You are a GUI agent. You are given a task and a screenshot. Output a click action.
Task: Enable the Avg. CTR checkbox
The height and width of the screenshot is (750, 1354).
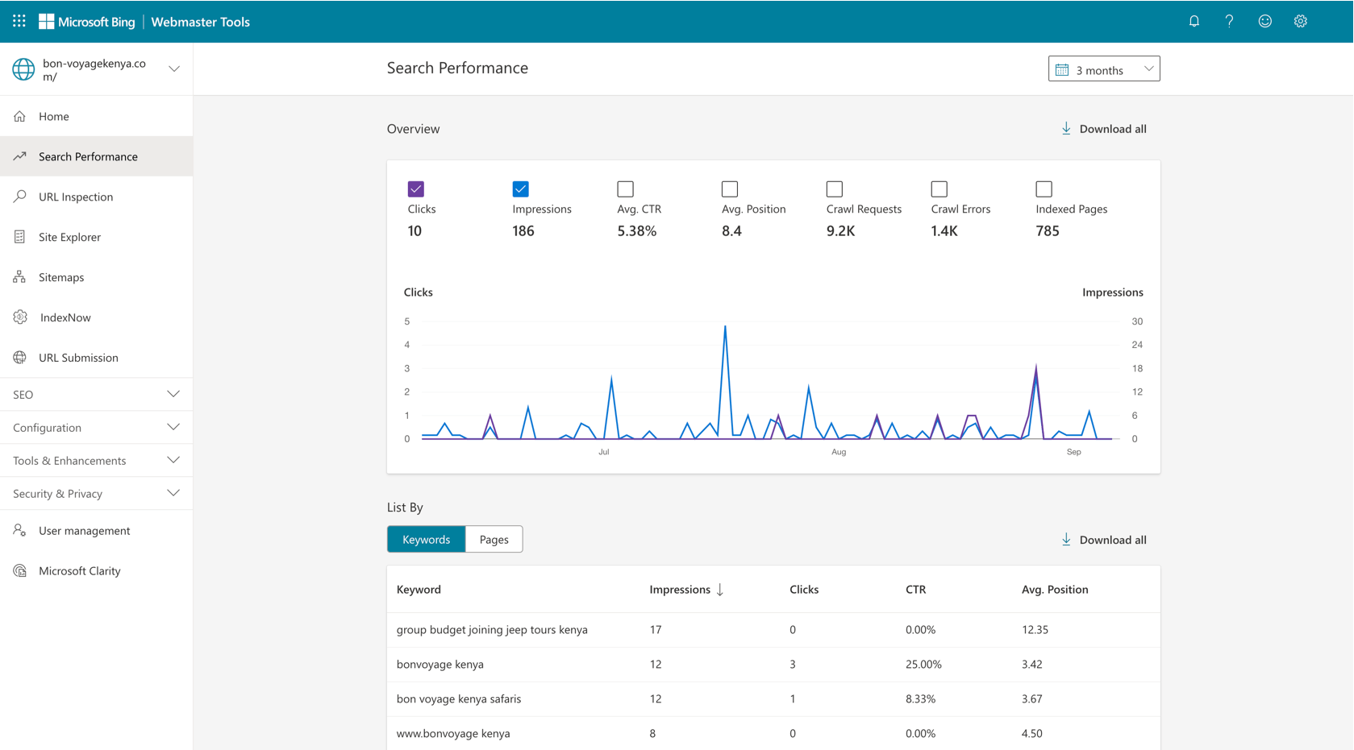[x=625, y=189]
